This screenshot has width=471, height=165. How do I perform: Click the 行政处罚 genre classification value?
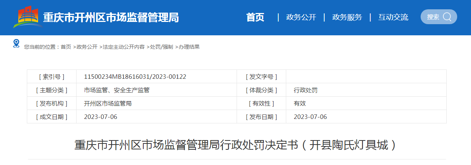pos(306,90)
